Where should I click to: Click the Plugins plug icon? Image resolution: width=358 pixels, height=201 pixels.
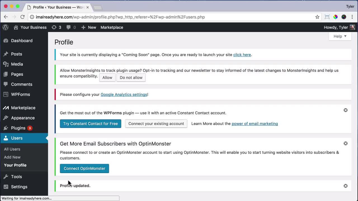pos(6,128)
